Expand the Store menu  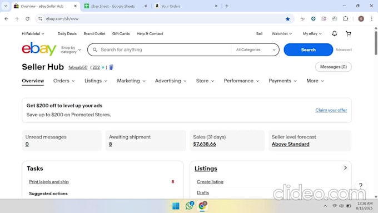205,81
